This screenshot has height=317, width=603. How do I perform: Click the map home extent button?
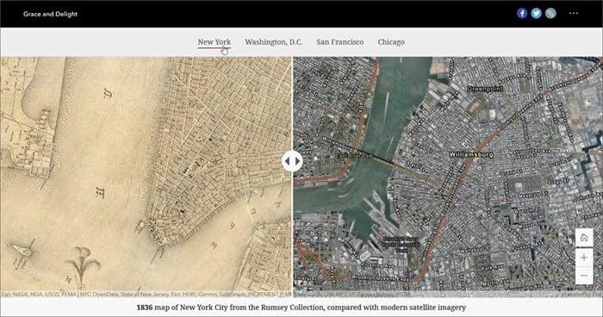584,238
